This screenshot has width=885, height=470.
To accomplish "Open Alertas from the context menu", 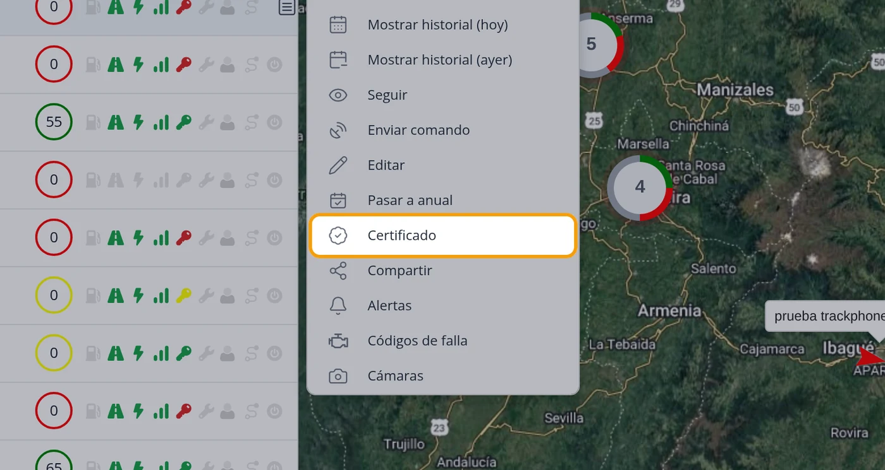I will point(443,306).
